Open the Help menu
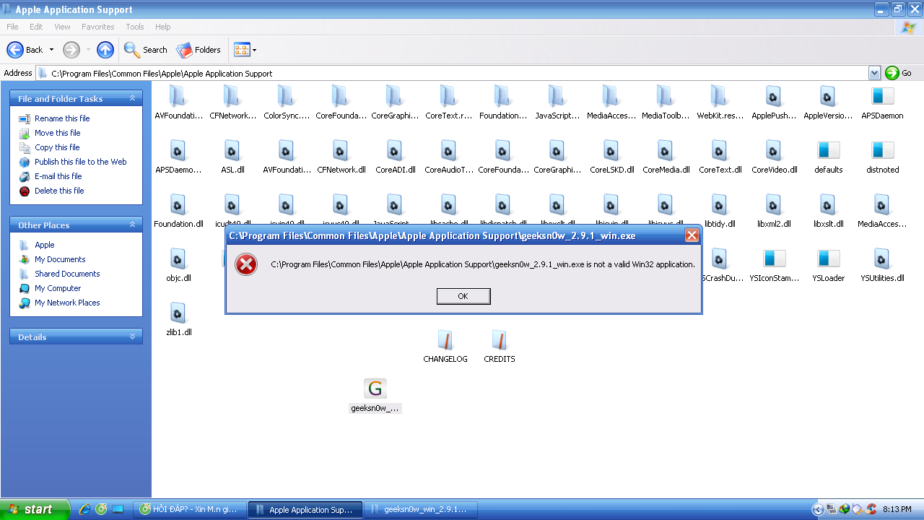924x520 pixels. [x=163, y=27]
